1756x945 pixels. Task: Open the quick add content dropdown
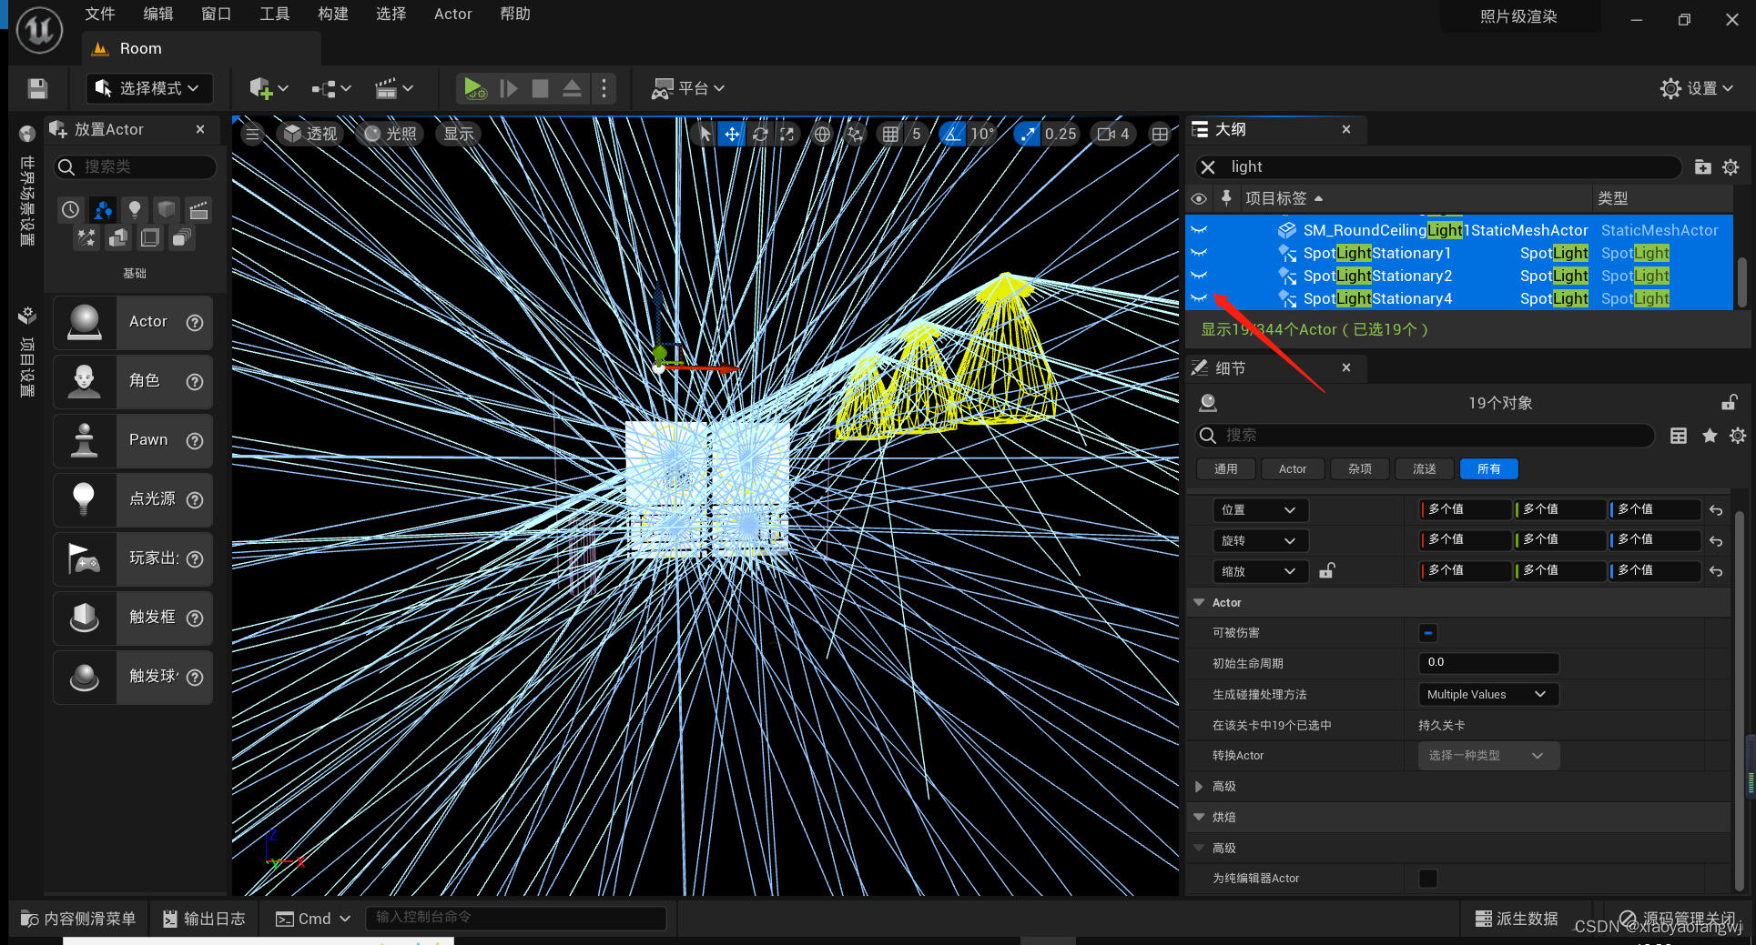click(x=269, y=88)
